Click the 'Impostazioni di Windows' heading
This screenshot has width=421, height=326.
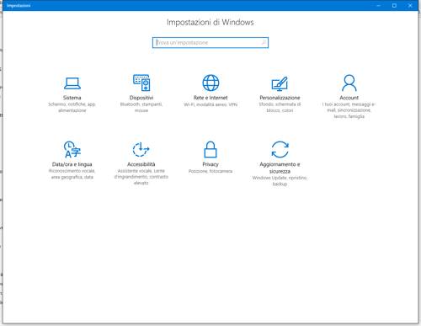(x=210, y=23)
